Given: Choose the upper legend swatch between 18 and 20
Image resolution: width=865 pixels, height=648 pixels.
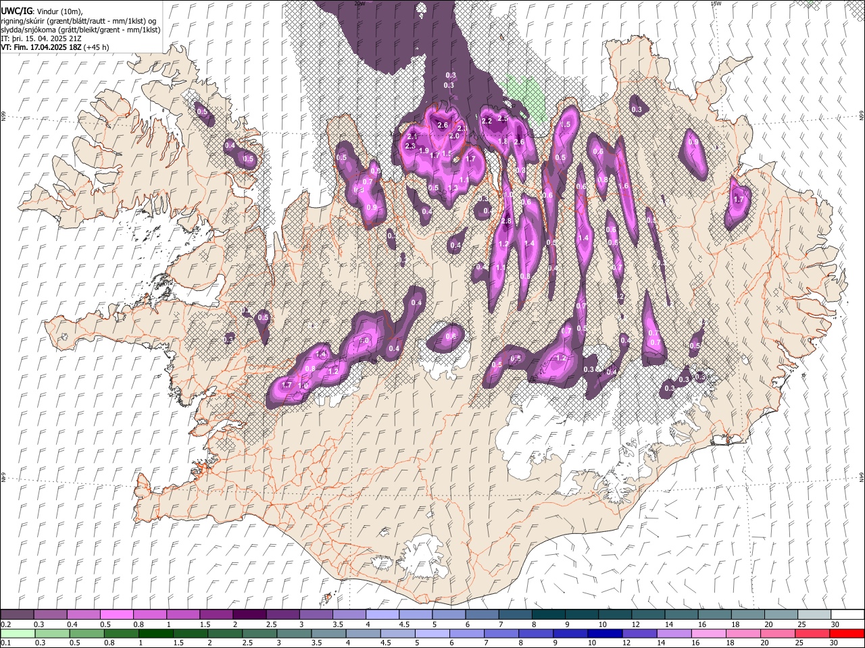Looking at the screenshot, I should click(x=747, y=615).
